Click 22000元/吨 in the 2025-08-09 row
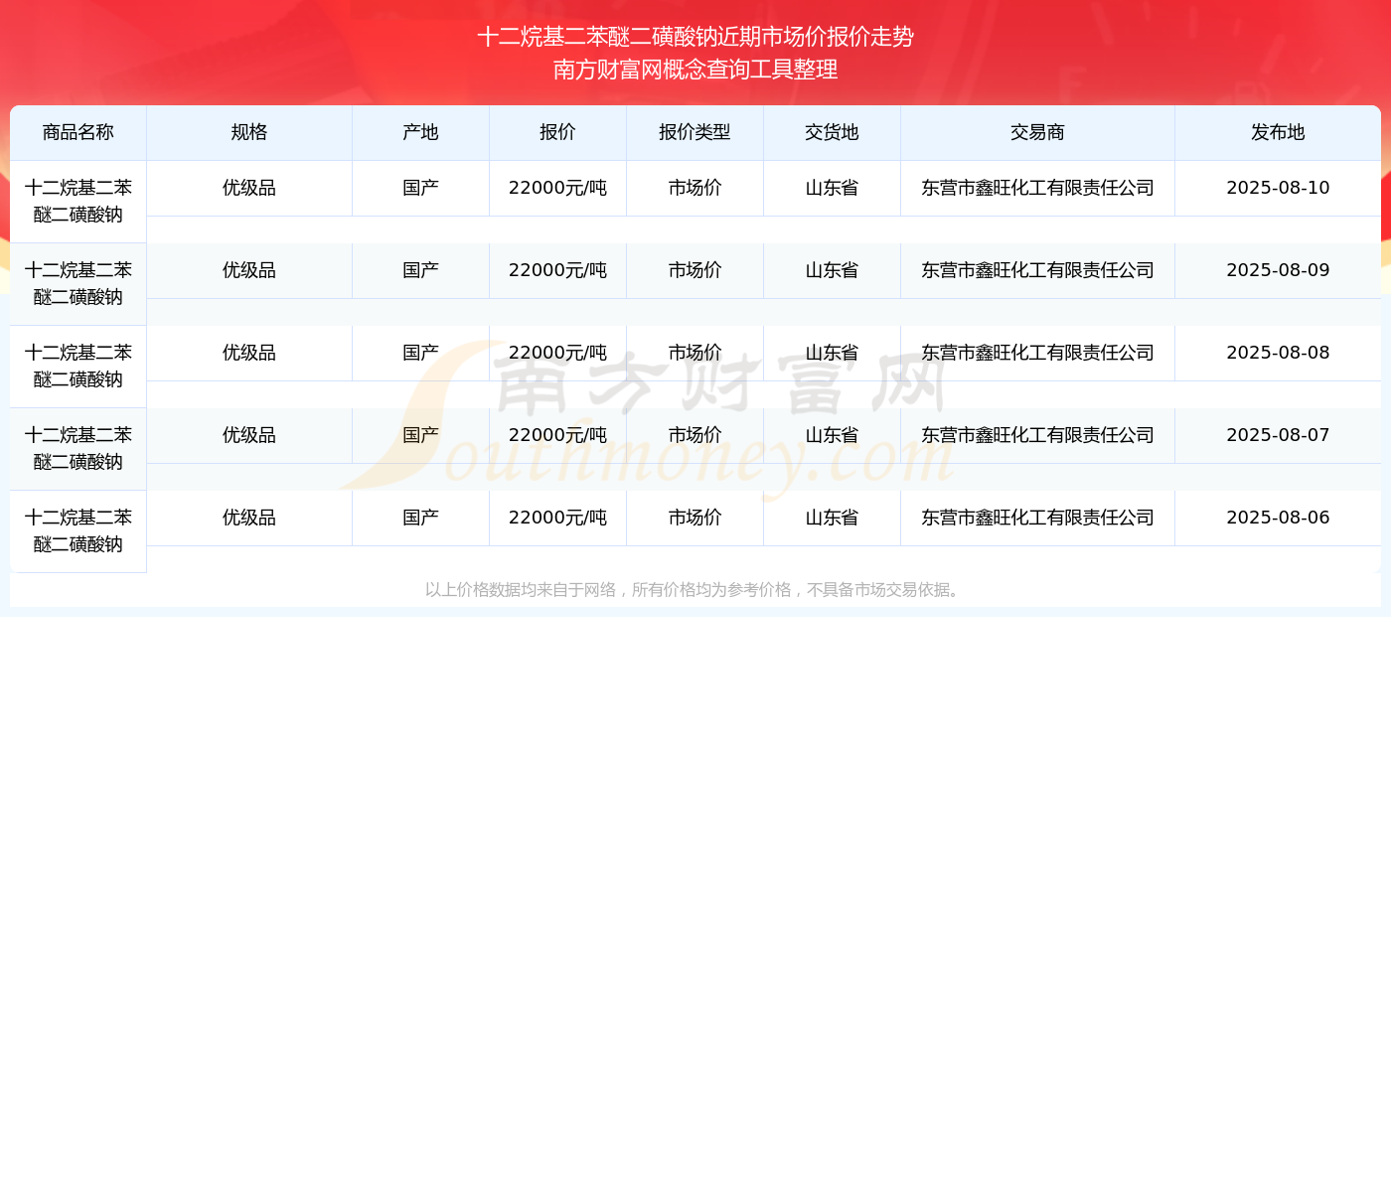 [x=558, y=270]
